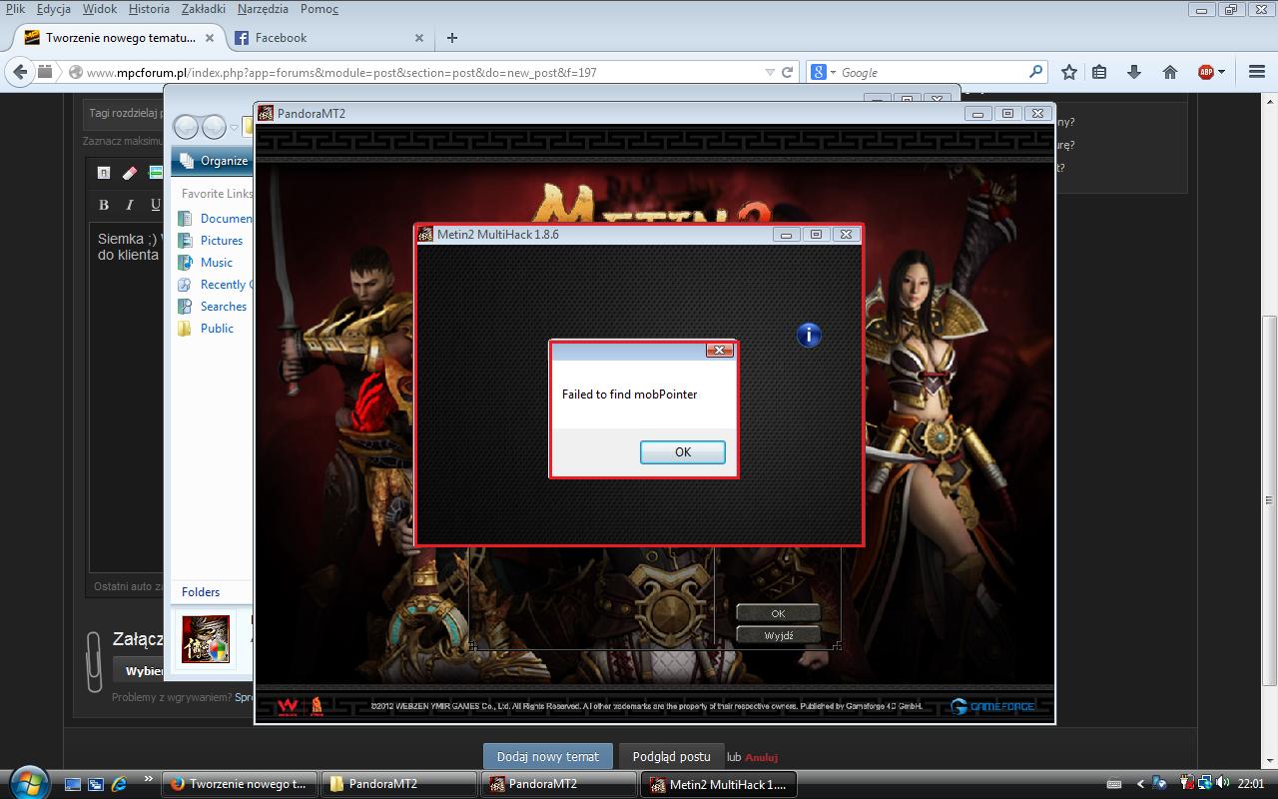Click the game's OK button
Screen dimensions: 1278x799
[x=778, y=613]
